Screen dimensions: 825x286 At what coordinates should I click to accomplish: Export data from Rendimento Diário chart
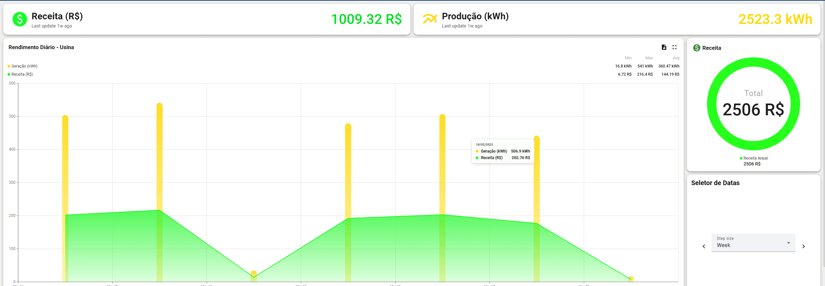coord(664,47)
